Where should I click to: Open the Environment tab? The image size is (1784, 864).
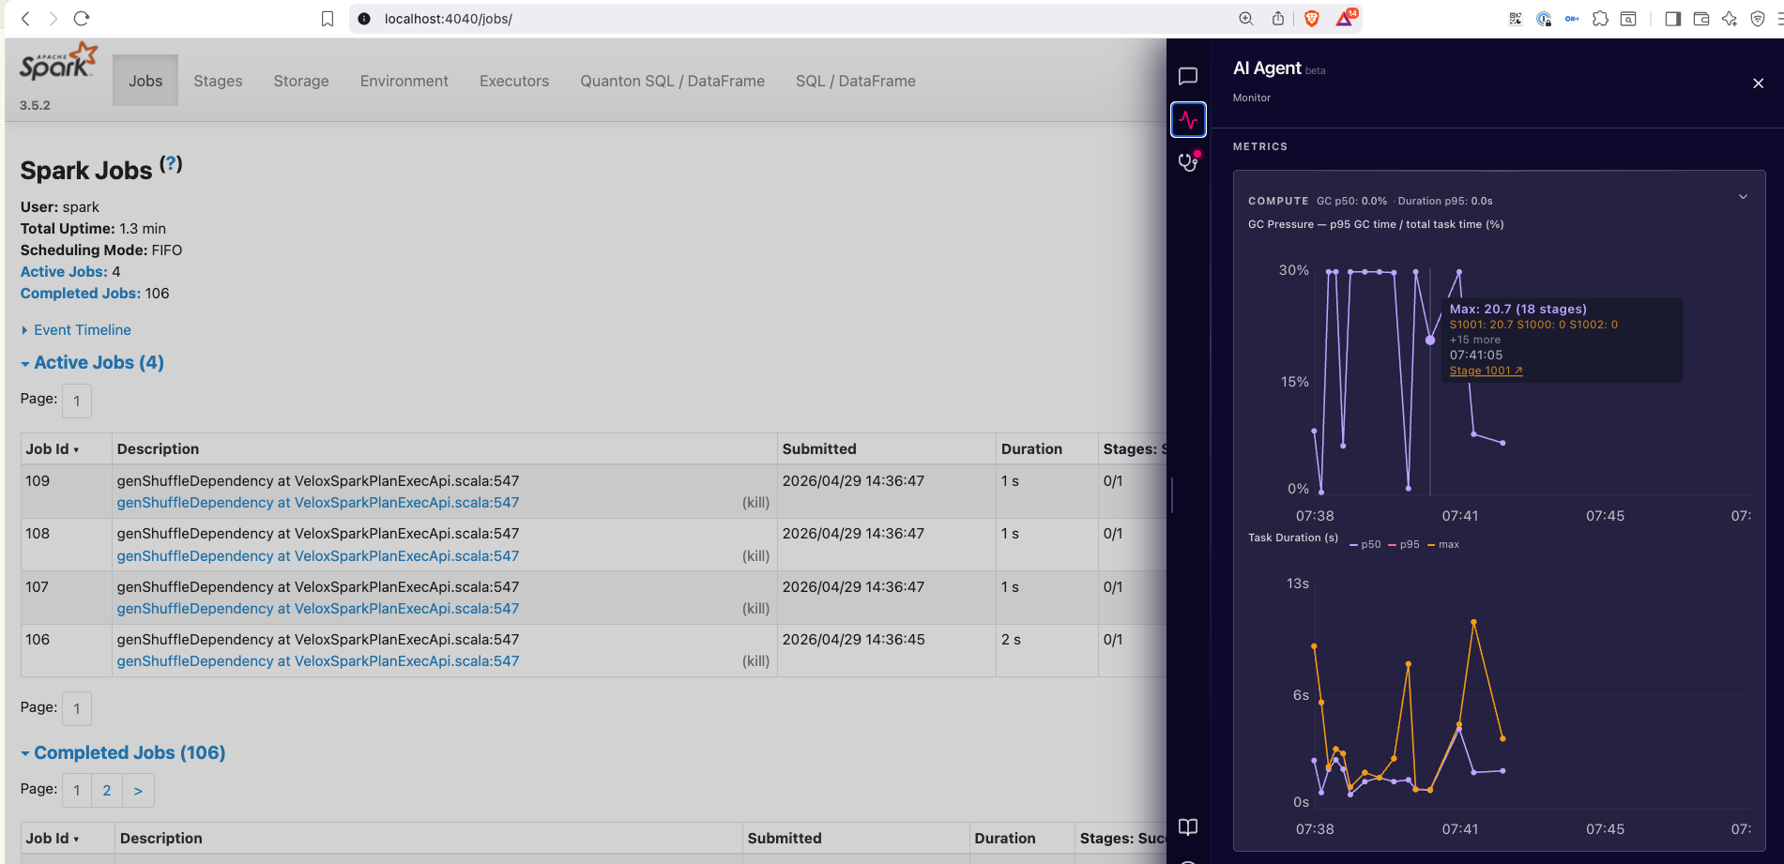coord(404,81)
